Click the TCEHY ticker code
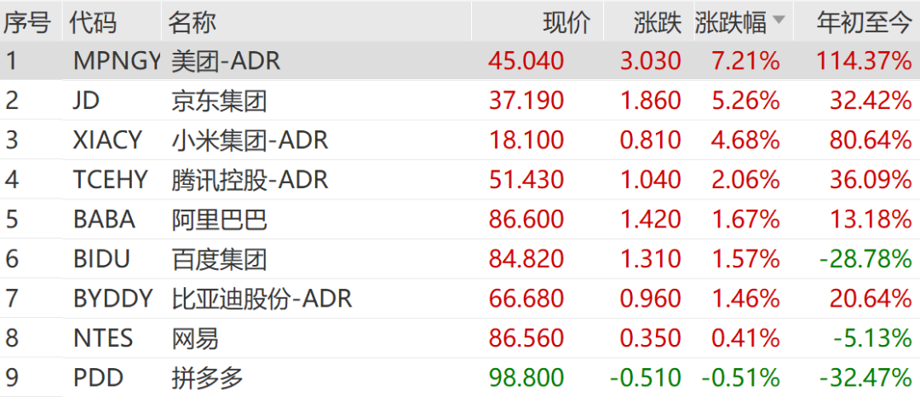This screenshot has width=920, height=397. coord(110,180)
